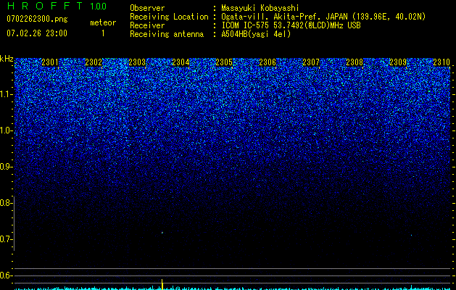
Task: Click the date stamp 07.02.26 23:00
Action: point(37,33)
